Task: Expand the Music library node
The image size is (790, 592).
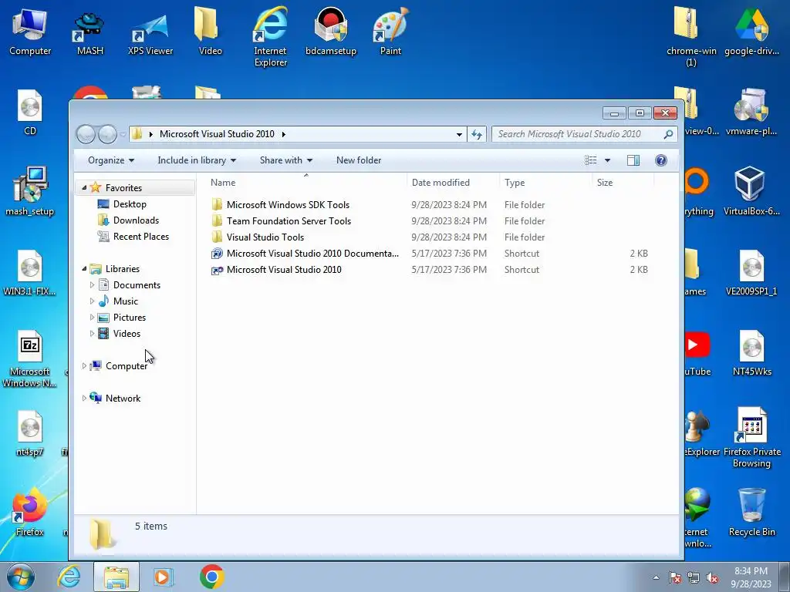Action: 92,301
